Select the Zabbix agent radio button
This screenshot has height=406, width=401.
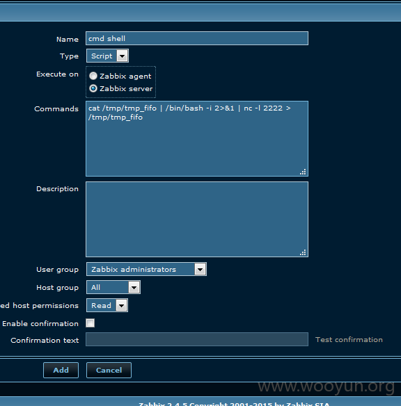tap(93, 76)
